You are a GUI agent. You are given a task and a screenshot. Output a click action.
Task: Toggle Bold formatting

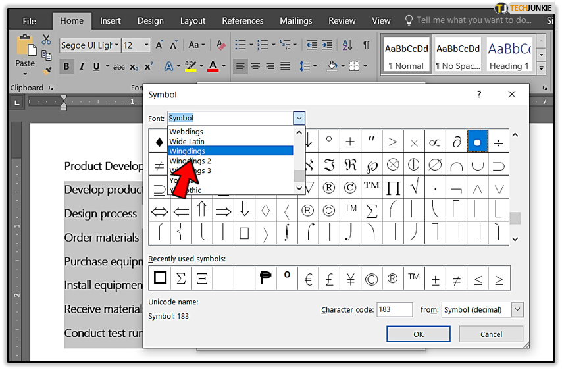(66, 66)
